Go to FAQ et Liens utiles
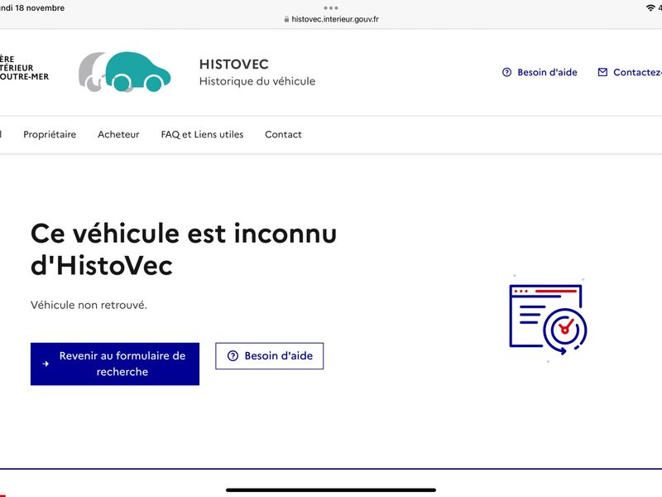The image size is (662, 497). [202, 134]
